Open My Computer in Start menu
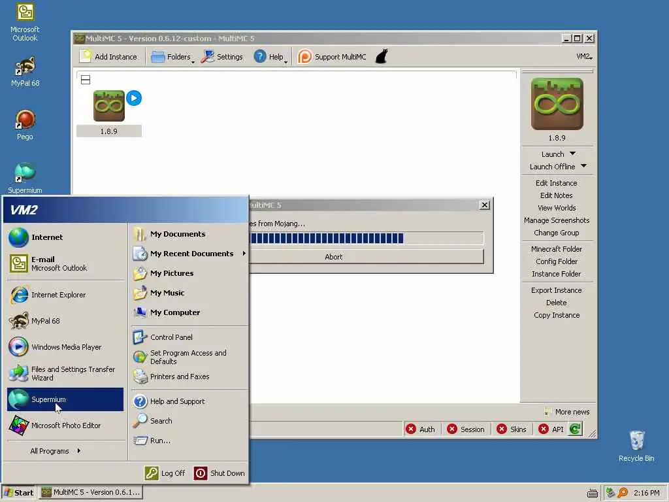 coord(189,312)
